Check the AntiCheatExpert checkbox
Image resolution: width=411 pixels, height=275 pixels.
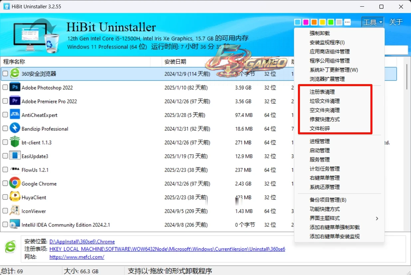[x=5, y=115]
